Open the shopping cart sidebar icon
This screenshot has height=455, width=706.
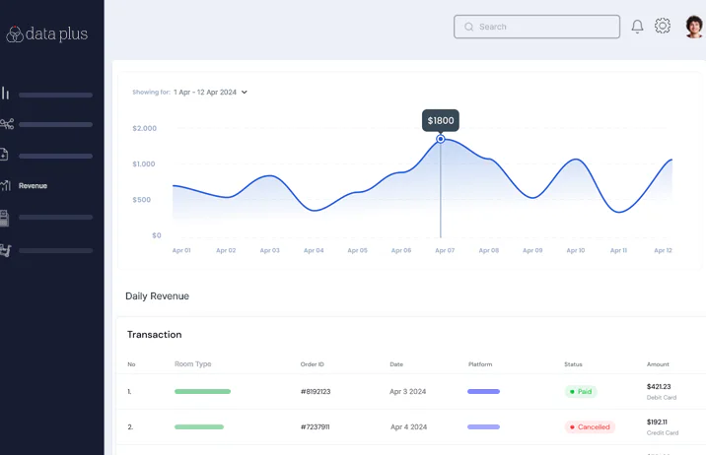tap(5, 250)
